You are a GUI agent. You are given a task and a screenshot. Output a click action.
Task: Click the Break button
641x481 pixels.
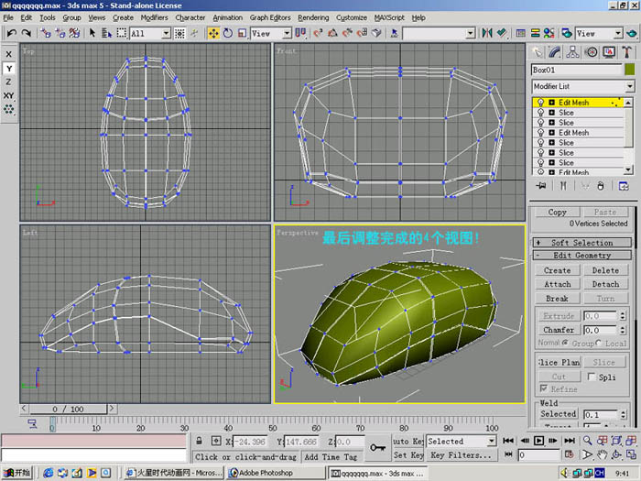(x=557, y=298)
